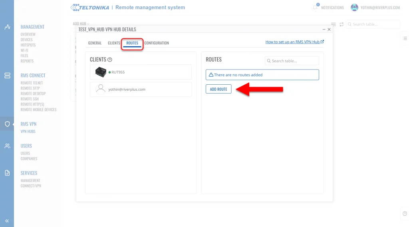Select the yothin@riverplus.com client row
This screenshot has height=227, width=409.
tap(141, 89)
